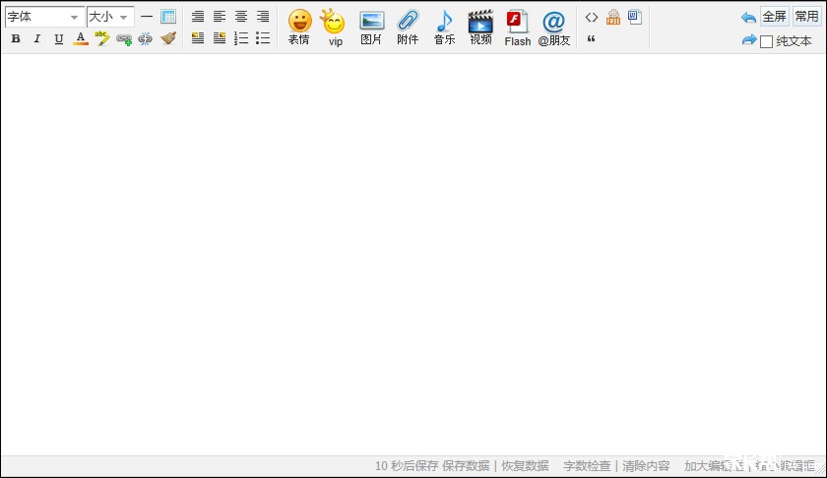Select the 常用 toolbar mode
827x478 pixels.
click(x=806, y=17)
